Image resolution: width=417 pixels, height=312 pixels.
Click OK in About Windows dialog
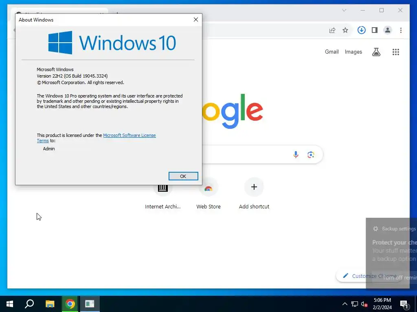[183, 176]
